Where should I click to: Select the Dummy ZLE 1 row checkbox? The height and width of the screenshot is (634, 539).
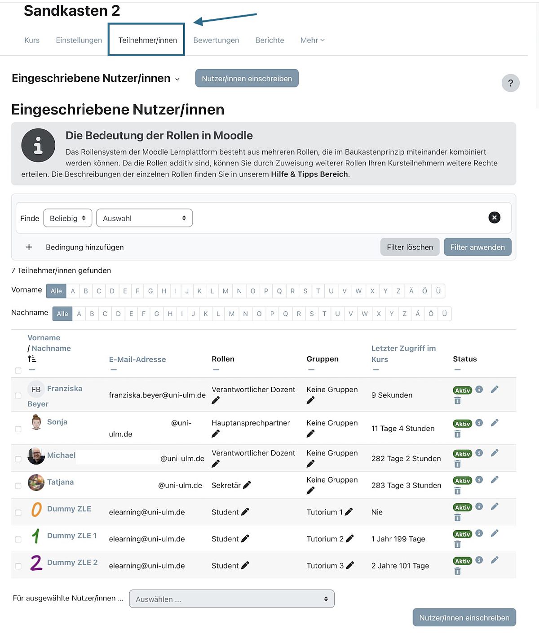[x=18, y=539]
